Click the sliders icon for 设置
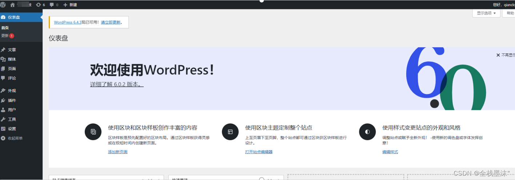This screenshot has height=180, width=515. tap(3, 128)
